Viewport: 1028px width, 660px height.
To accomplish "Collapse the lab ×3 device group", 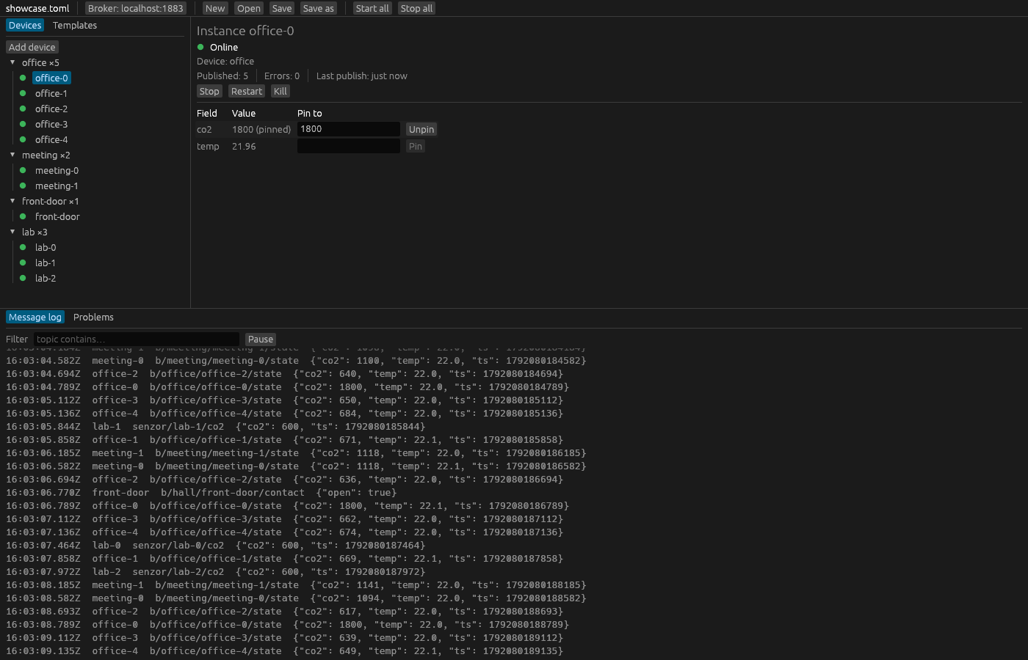I will click(12, 232).
